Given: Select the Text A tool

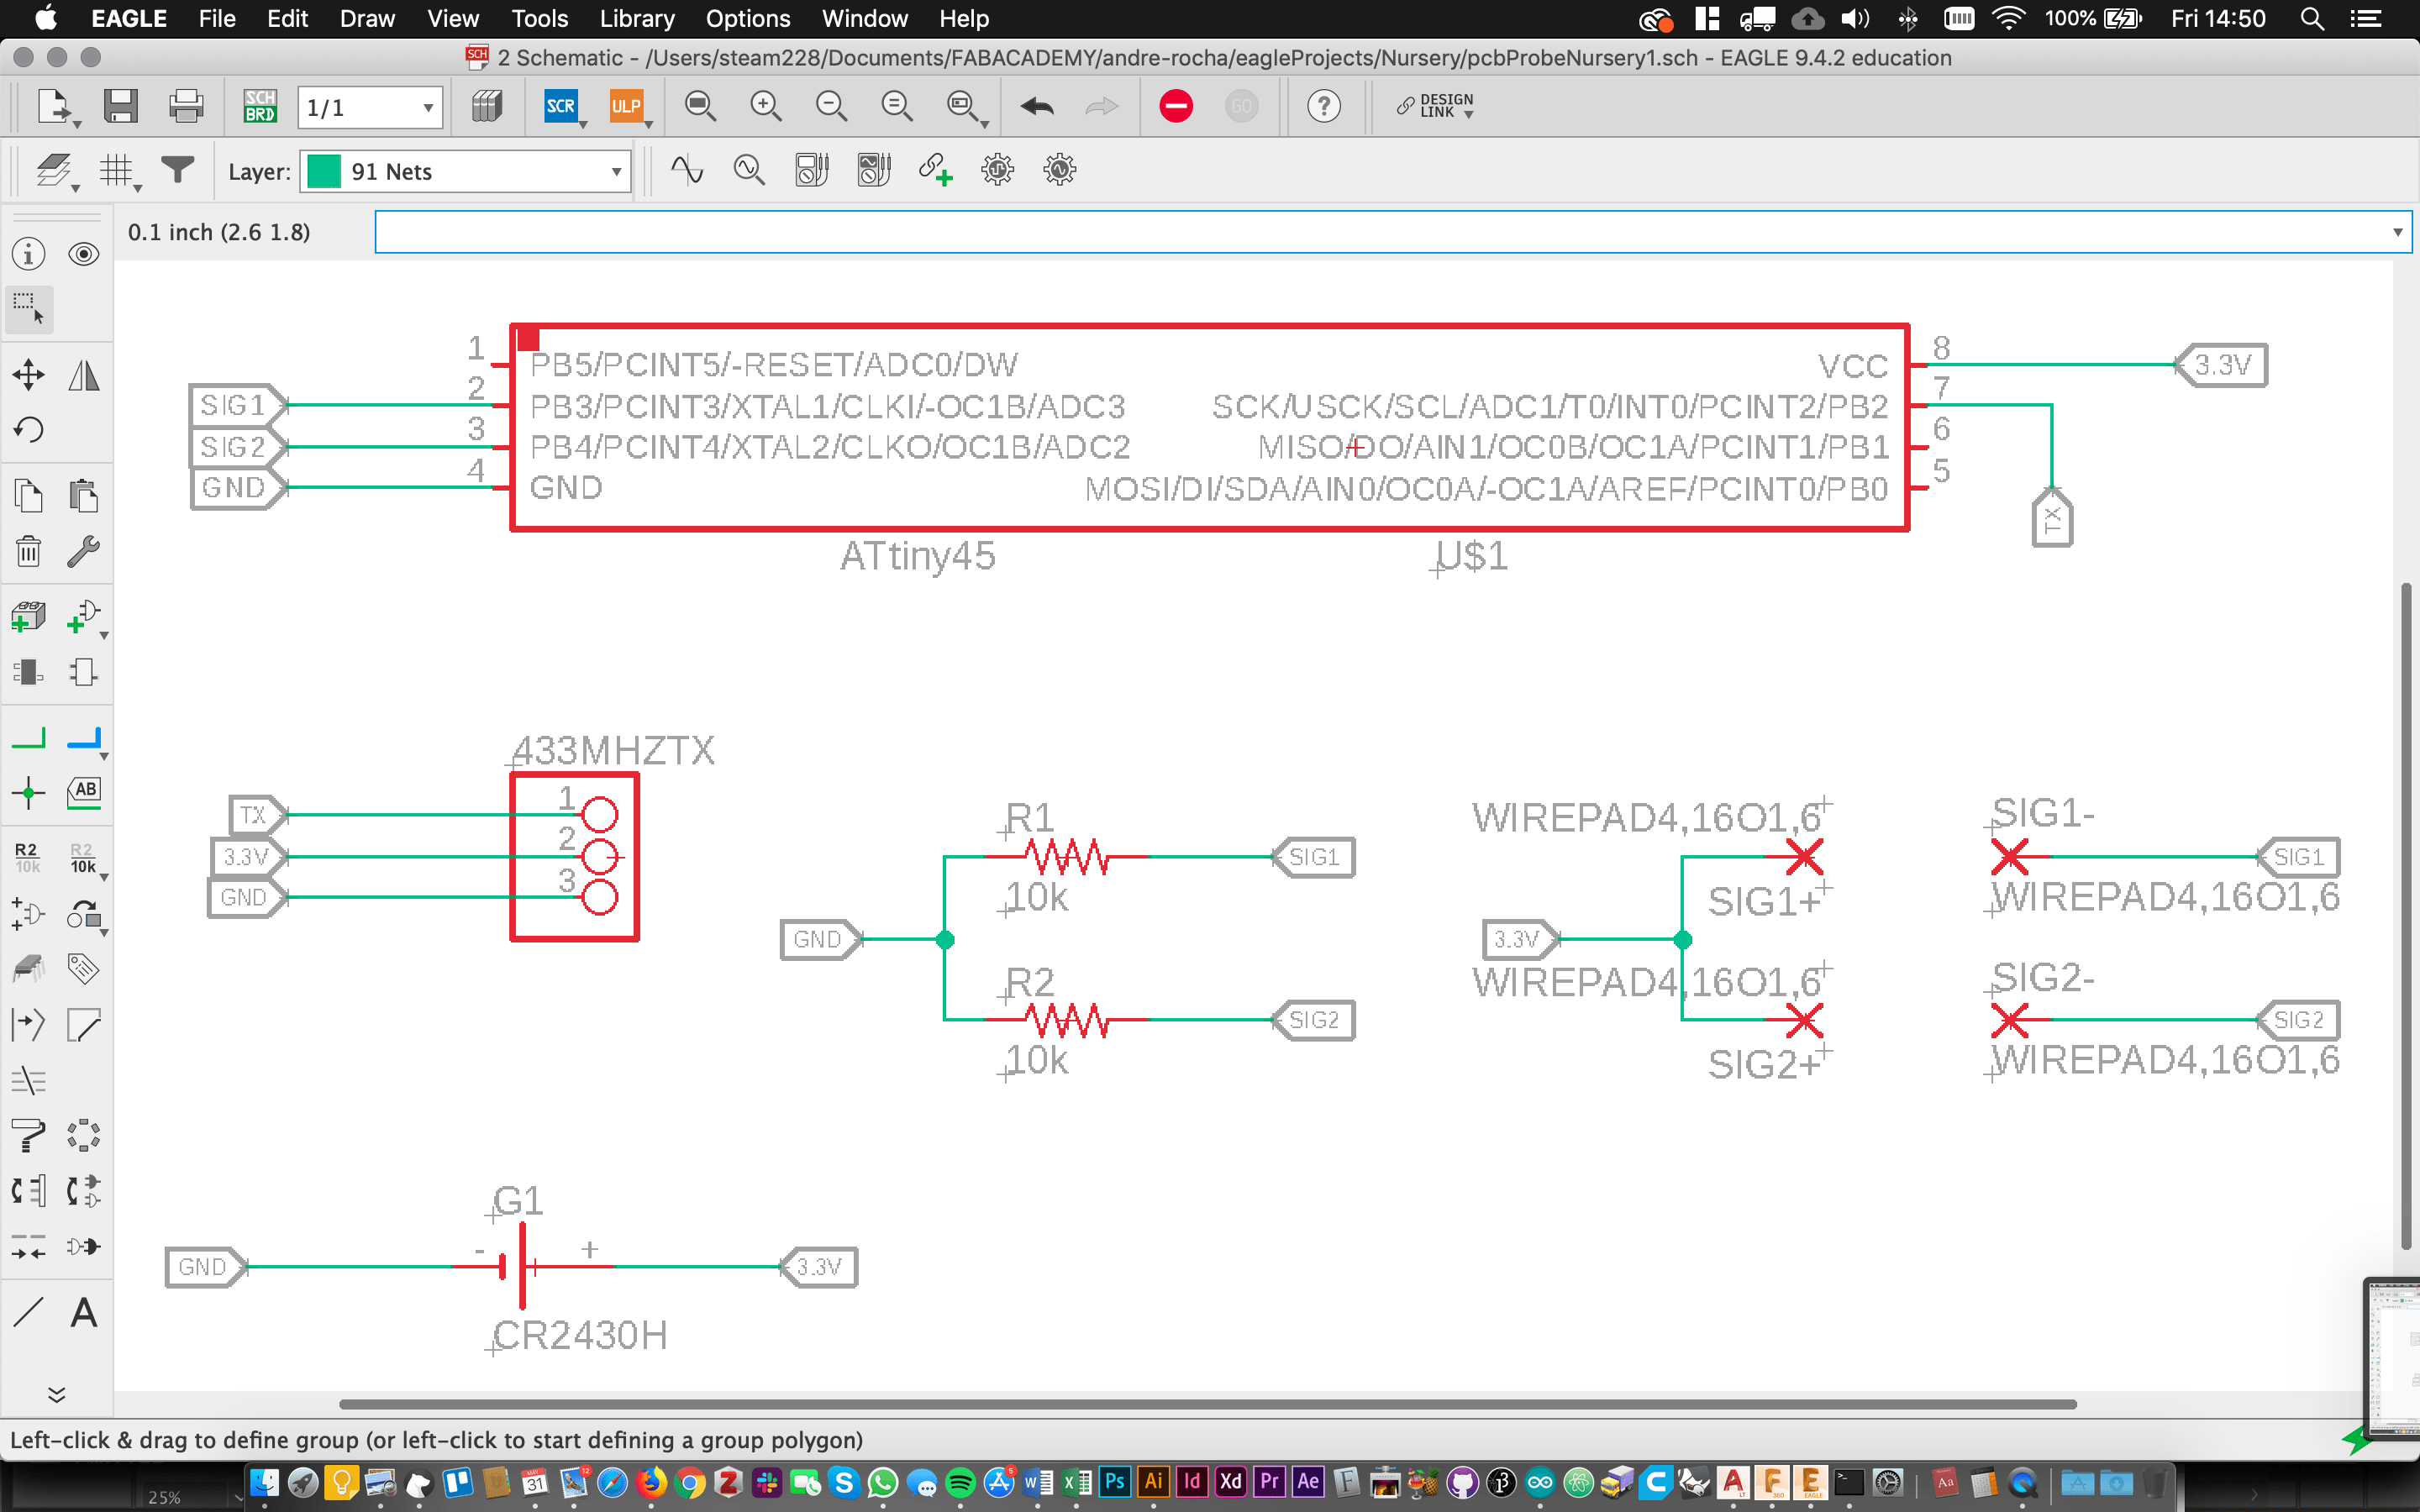Looking at the screenshot, I should point(84,1313).
